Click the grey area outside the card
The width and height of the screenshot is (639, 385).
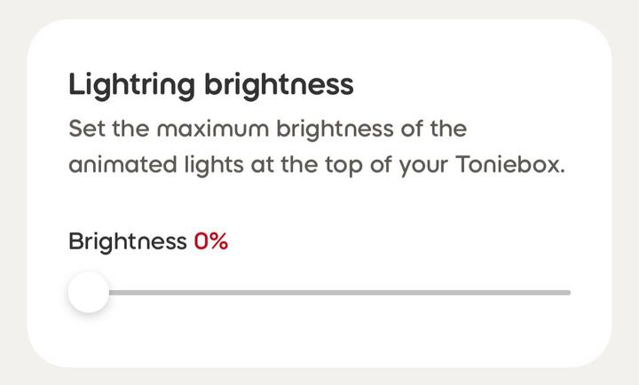tap(11, 11)
